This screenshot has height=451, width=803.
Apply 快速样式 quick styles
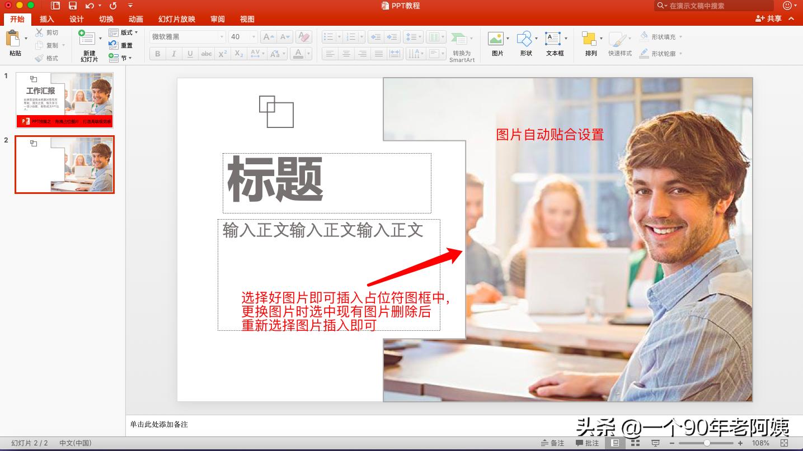[x=619, y=39]
